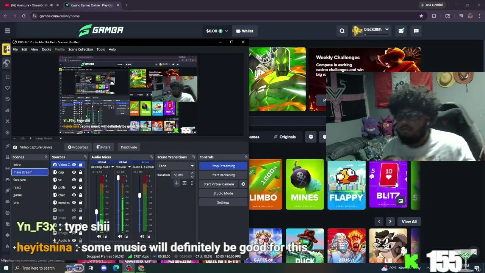Adjust the Mic/Aux volume slider
This screenshot has width=485, height=273.
[118, 177]
